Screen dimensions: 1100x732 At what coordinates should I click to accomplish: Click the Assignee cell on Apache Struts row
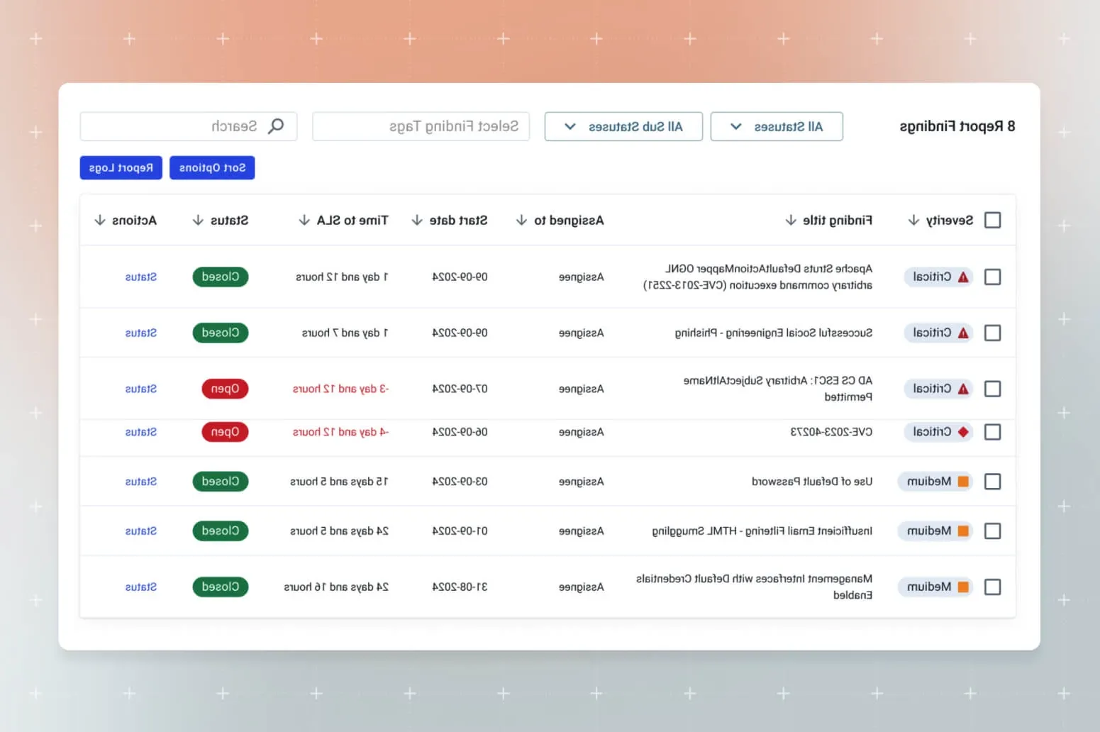click(x=582, y=277)
